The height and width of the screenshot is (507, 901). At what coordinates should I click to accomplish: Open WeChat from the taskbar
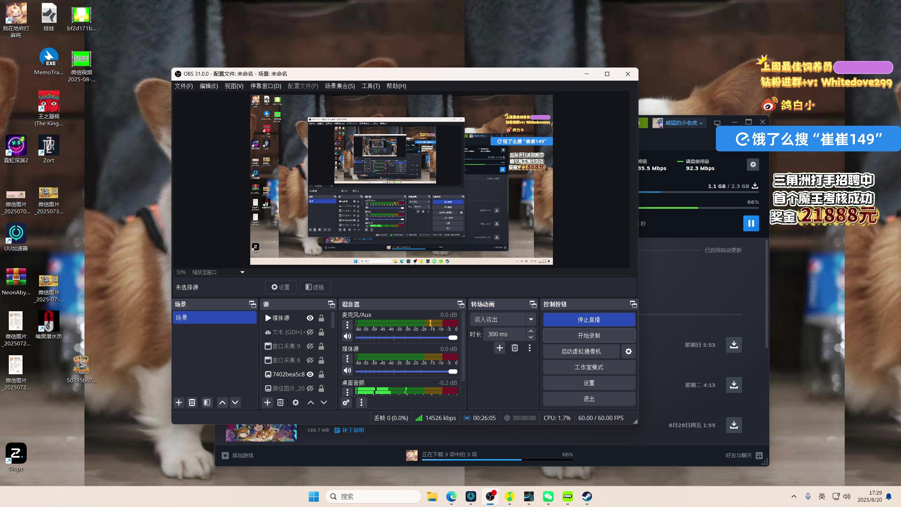[548, 496]
